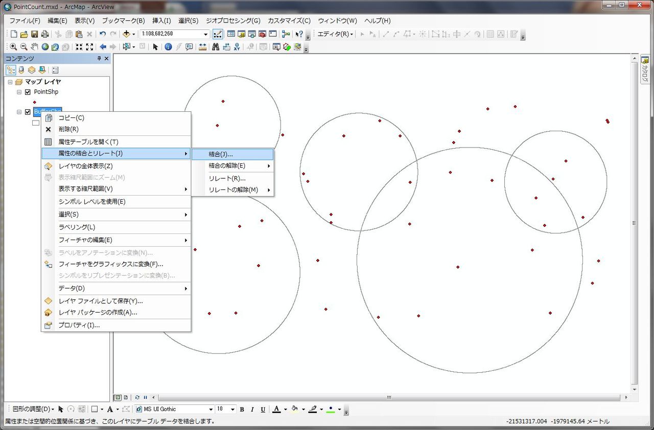This screenshot has height=430, width=654.
Task: Switch to Data View button
Action: (118, 397)
